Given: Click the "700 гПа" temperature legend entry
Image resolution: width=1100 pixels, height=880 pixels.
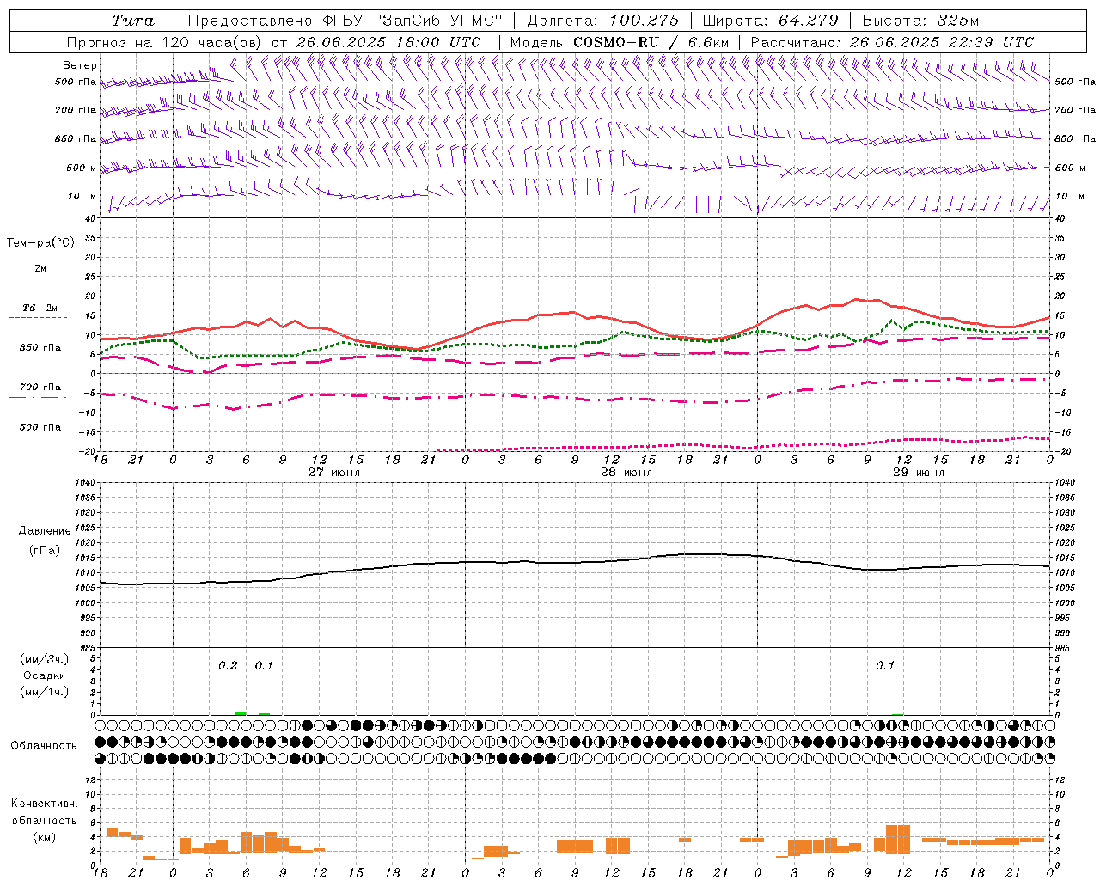Looking at the screenshot, I should click(40, 388).
